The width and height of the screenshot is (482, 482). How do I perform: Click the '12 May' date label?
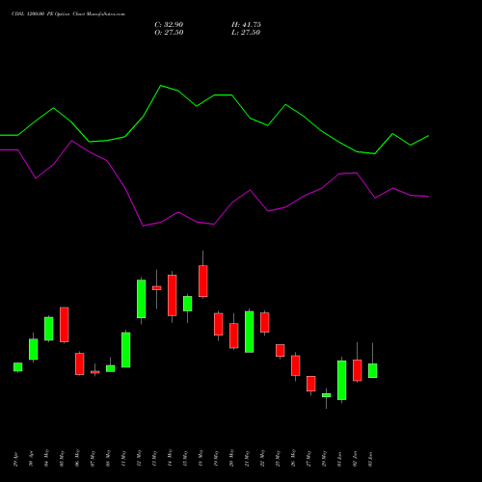coord(140,458)
